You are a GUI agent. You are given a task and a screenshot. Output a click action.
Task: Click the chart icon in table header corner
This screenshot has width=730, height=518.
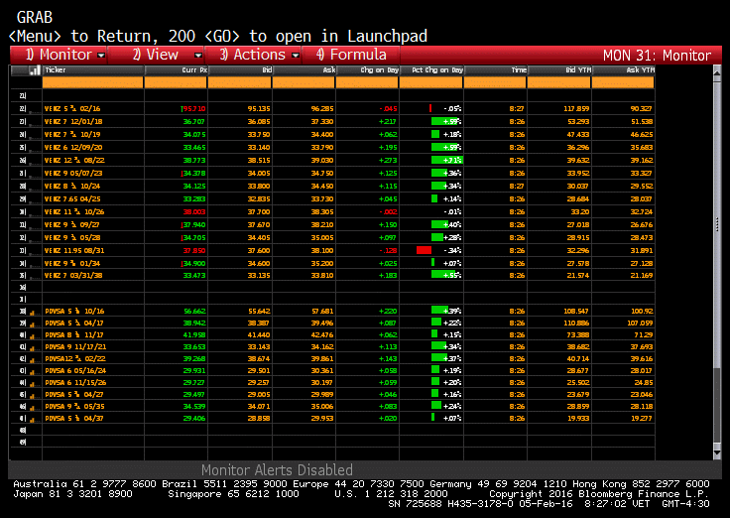click(35, 70)
